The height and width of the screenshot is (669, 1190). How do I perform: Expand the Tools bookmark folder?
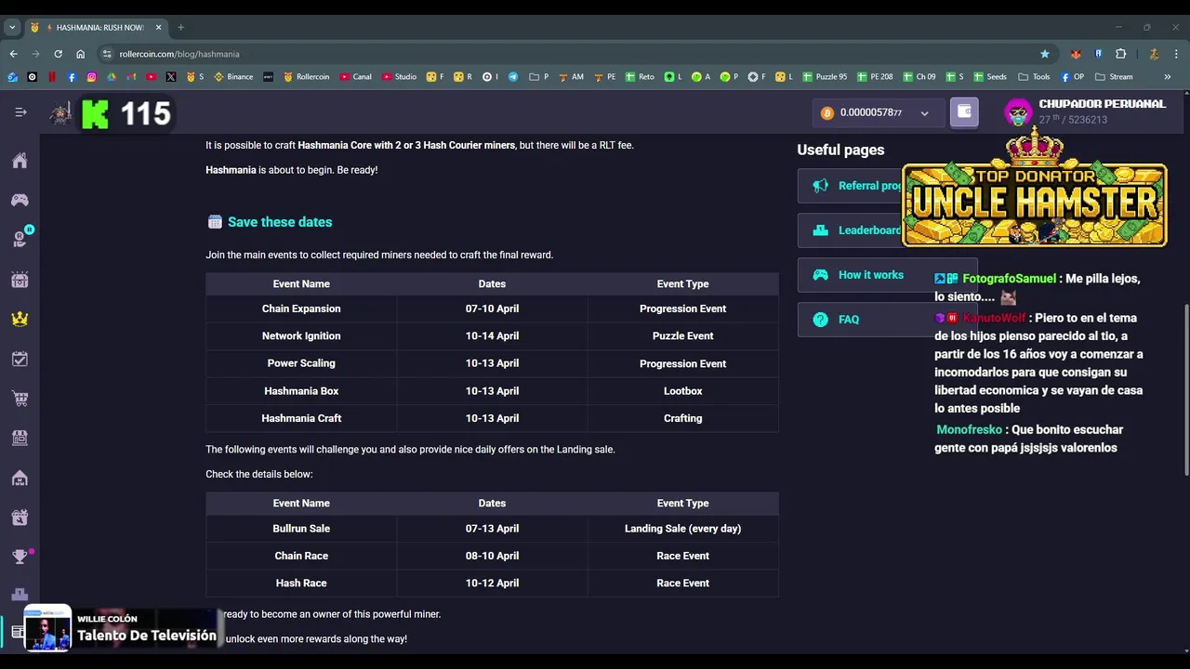click(x=1034, y=77)
